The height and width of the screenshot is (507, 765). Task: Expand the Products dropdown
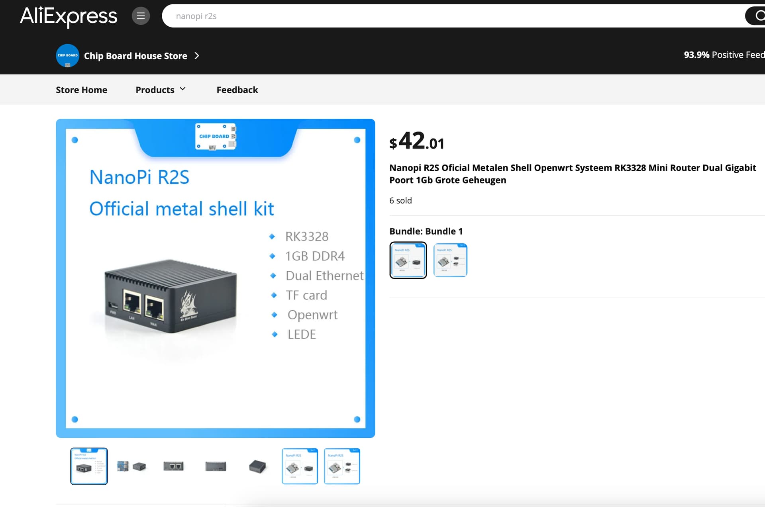click(x=161, y=90)
